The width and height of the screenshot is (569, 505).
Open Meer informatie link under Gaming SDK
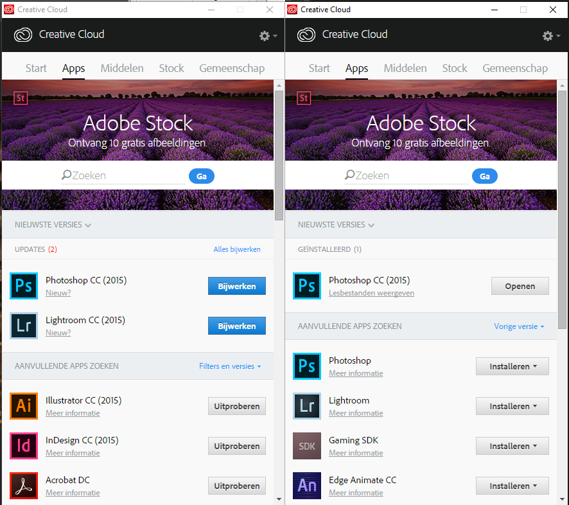356,453
